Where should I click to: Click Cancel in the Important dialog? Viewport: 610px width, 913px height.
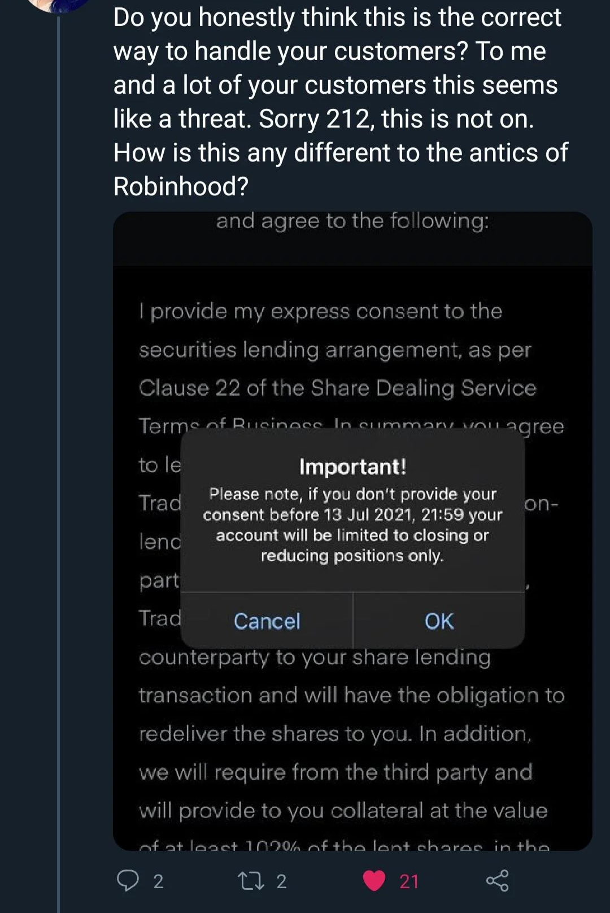pyautogui.click(x=267, y=621)
